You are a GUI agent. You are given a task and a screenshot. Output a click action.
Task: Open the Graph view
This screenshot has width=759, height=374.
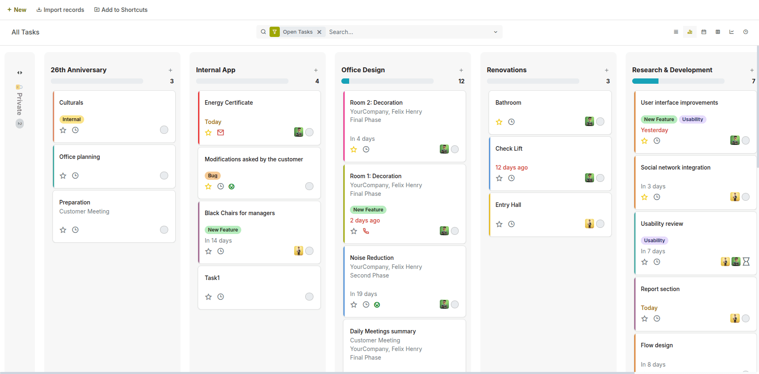pos(732,32)
